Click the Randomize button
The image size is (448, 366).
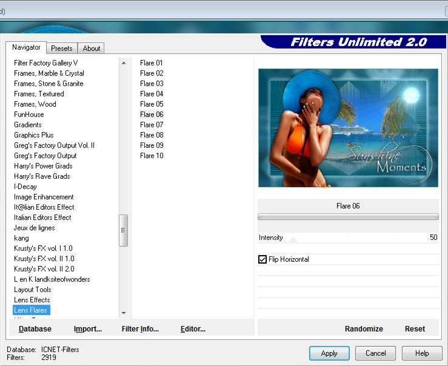pos(364,329)
